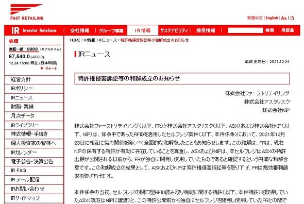Click the Fast Retailing logo
304x204 pixels.
click(27, 12)
